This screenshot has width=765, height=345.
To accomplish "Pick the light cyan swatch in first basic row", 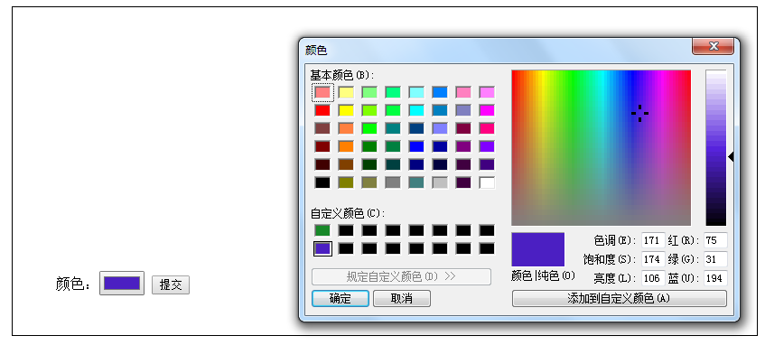I will [x=416, y=92].
